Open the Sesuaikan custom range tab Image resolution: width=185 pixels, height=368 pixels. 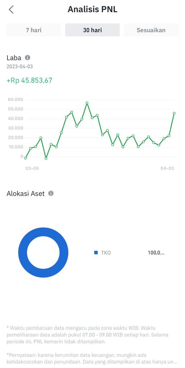[151, 30]
